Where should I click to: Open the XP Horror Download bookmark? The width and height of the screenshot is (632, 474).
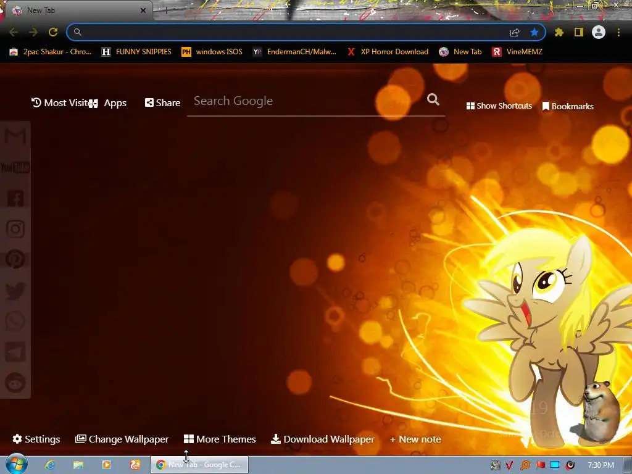tap(388, 52)
